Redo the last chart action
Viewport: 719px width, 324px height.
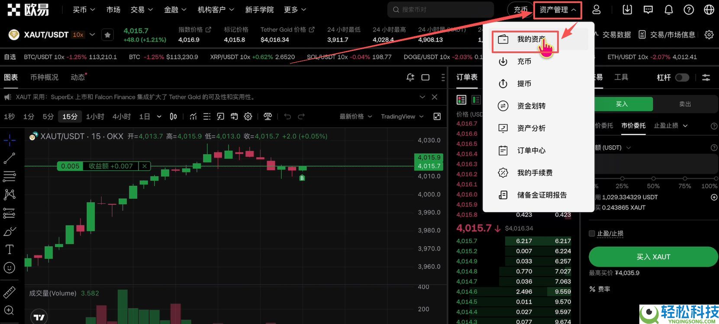click(301, 117)
